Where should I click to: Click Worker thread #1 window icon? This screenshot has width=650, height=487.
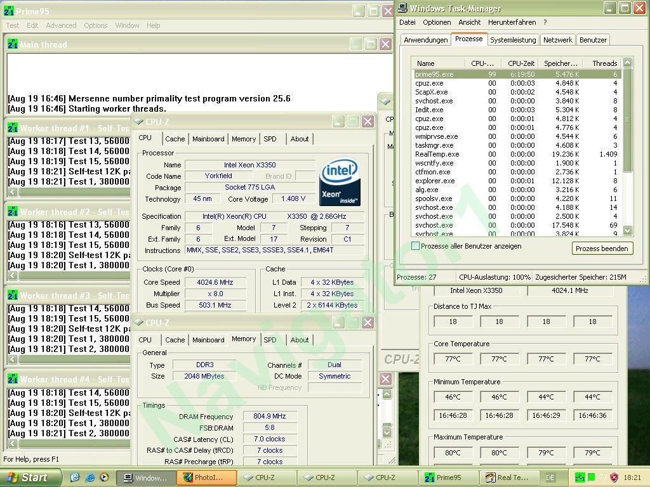[x=13, y=127]
